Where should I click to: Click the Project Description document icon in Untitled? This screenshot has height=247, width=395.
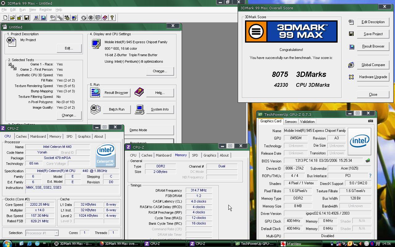11,42
